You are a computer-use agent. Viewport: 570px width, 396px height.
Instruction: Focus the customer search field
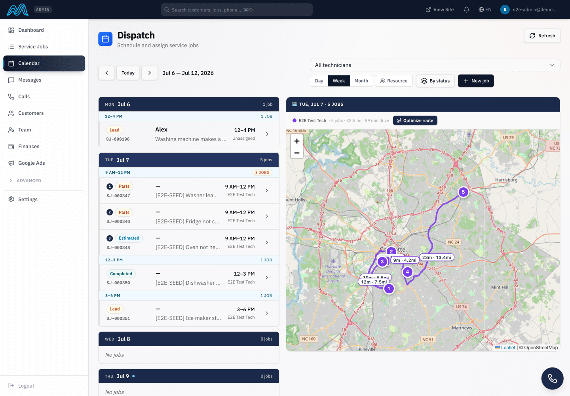237,10
